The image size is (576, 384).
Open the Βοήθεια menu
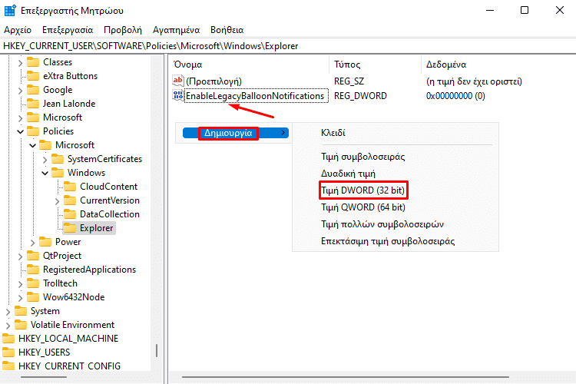click(x=227, y=30)
